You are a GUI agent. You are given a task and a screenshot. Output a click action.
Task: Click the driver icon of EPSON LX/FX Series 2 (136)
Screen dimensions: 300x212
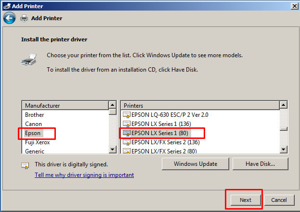pos(127,142)
